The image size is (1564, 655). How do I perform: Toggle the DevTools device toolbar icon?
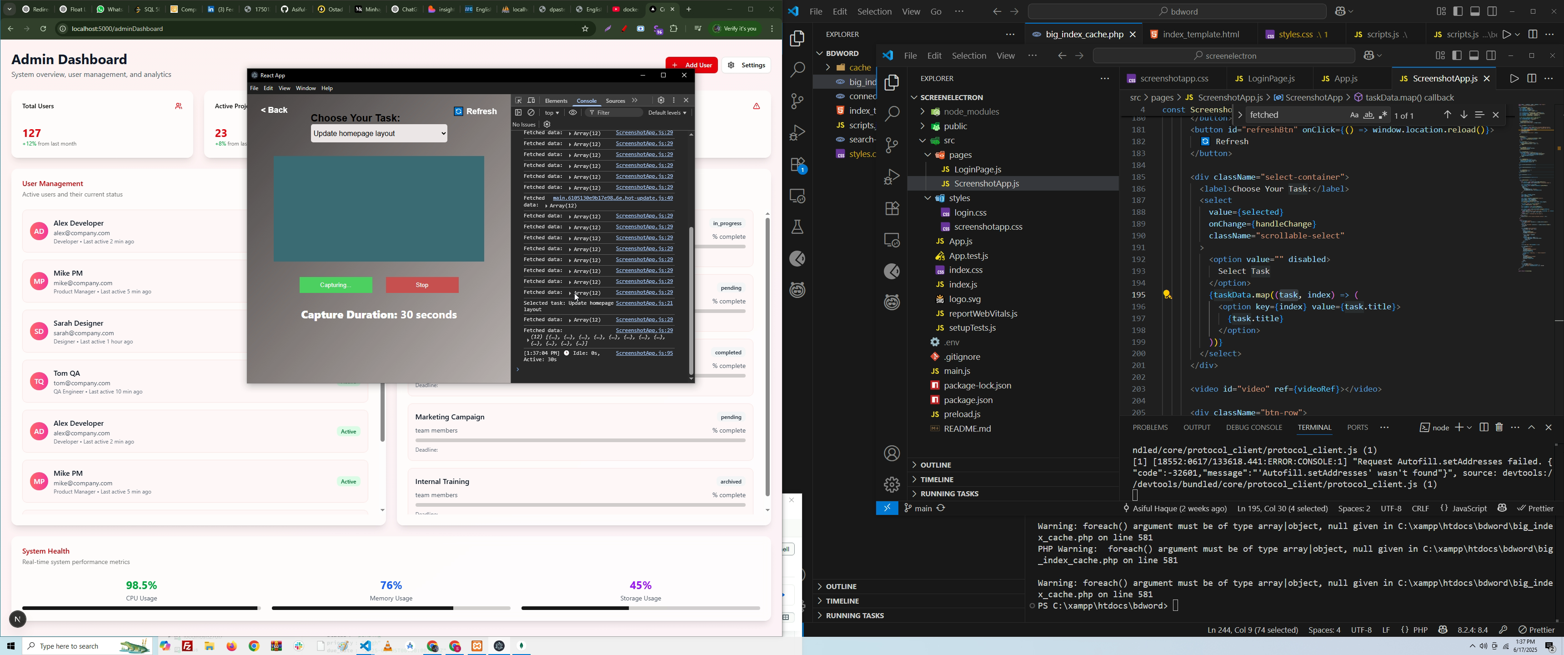pyautogui.click(x=532, y=100)
